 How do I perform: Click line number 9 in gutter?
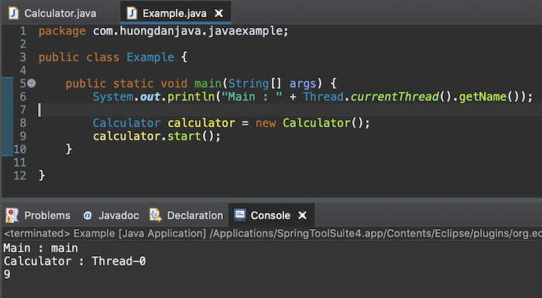22,136
